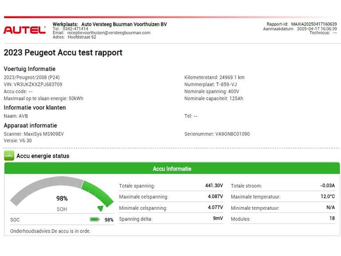Click the VIN number VR3UKZKXZPJ683709
The width and height of the screenshot is (341, 256).
coord(38,84)
